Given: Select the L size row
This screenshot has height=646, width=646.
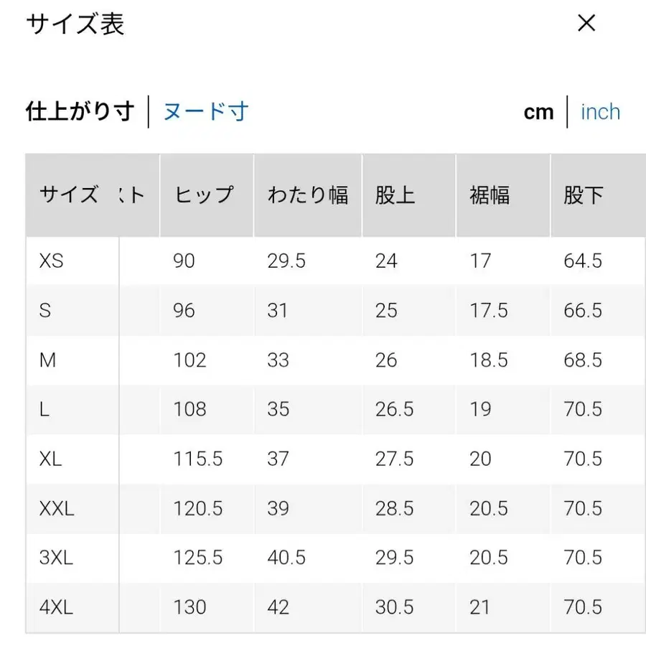Looking at the screenshot, I should point(45,410).
